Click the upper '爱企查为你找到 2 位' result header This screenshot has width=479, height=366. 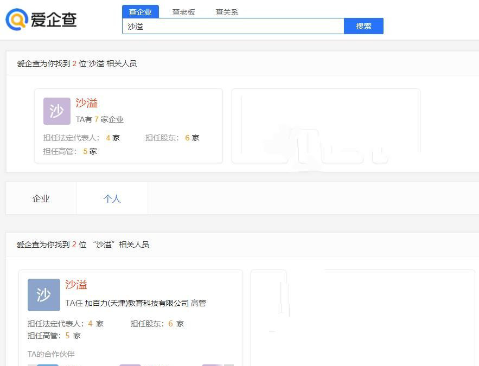76,63
